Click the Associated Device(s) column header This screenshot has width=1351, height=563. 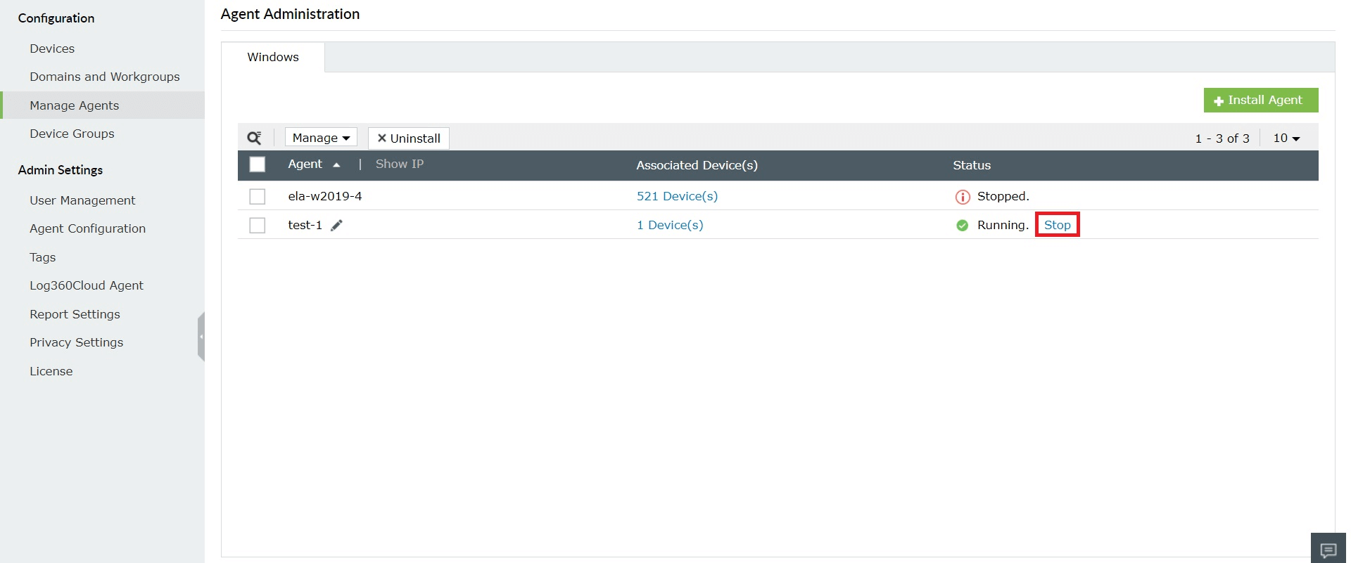click(x=697, y=165)
